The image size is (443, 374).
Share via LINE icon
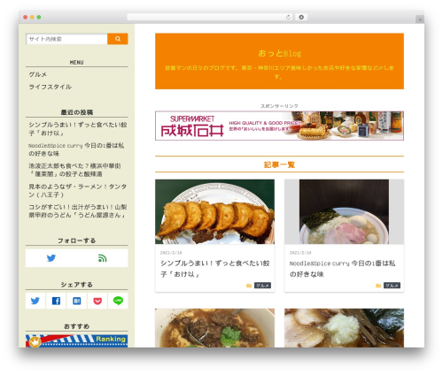click(x=118, y=301)
